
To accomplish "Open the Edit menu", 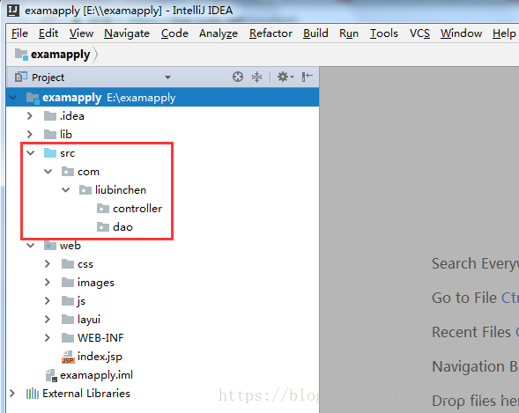I will (48, 33).
